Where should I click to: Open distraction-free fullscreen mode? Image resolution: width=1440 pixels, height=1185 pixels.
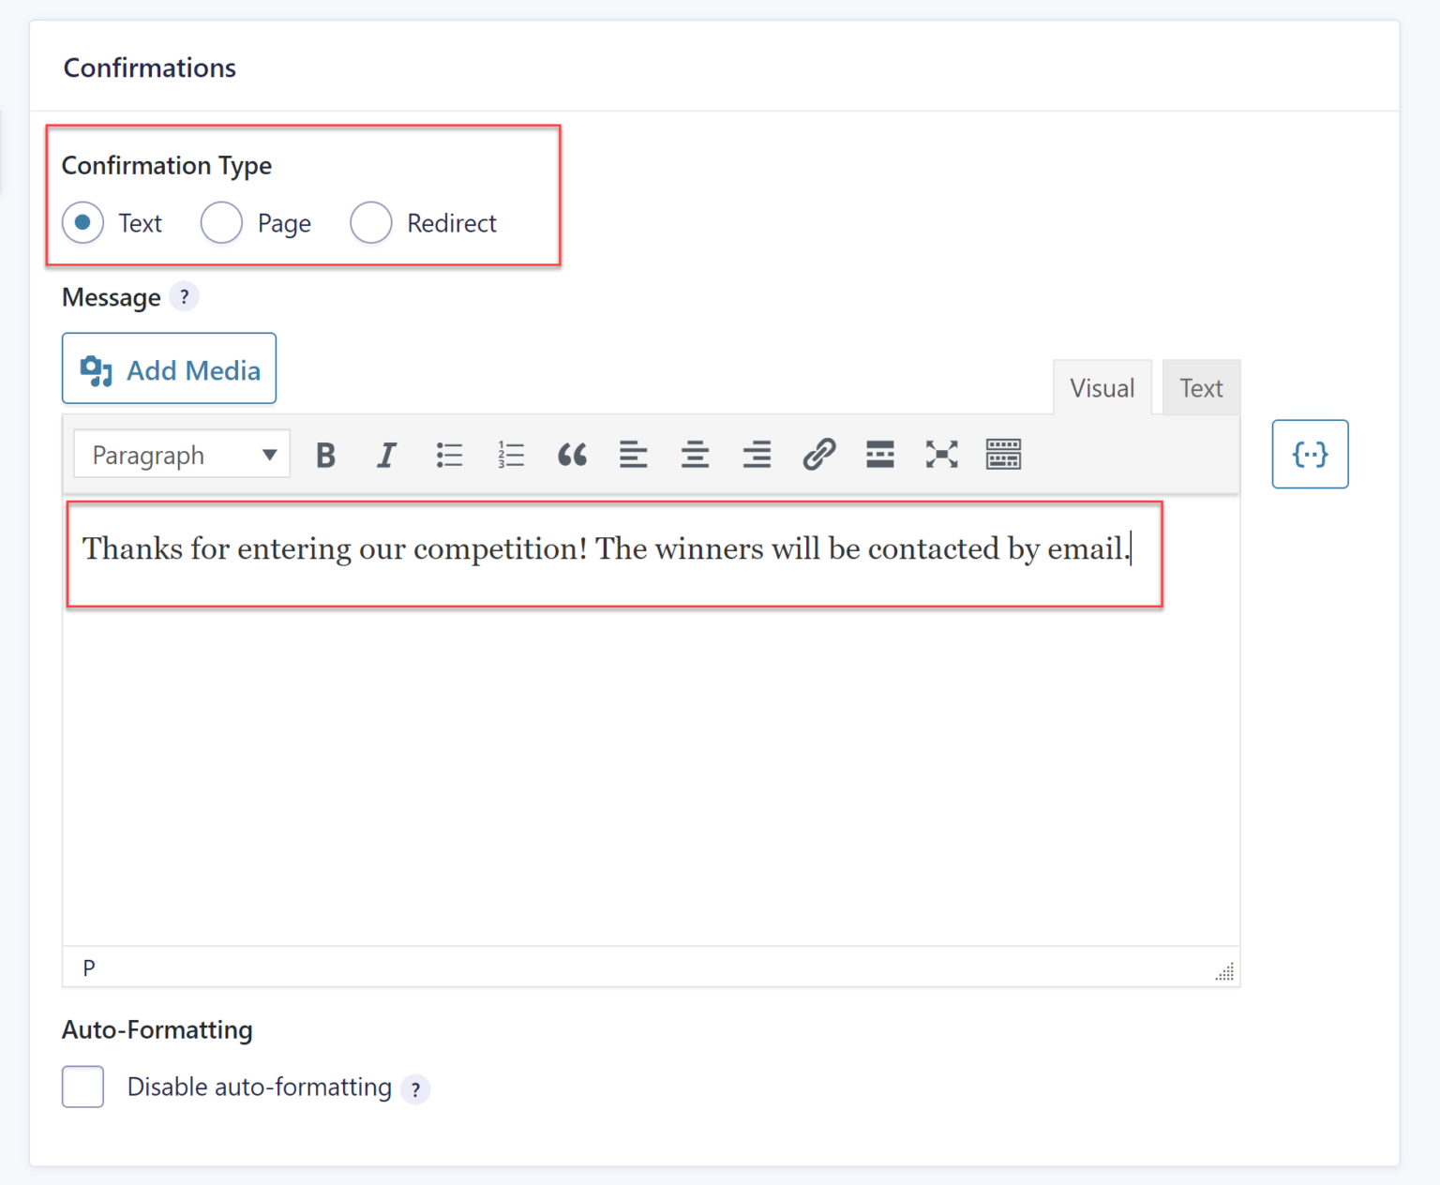(x=941, y=455)
